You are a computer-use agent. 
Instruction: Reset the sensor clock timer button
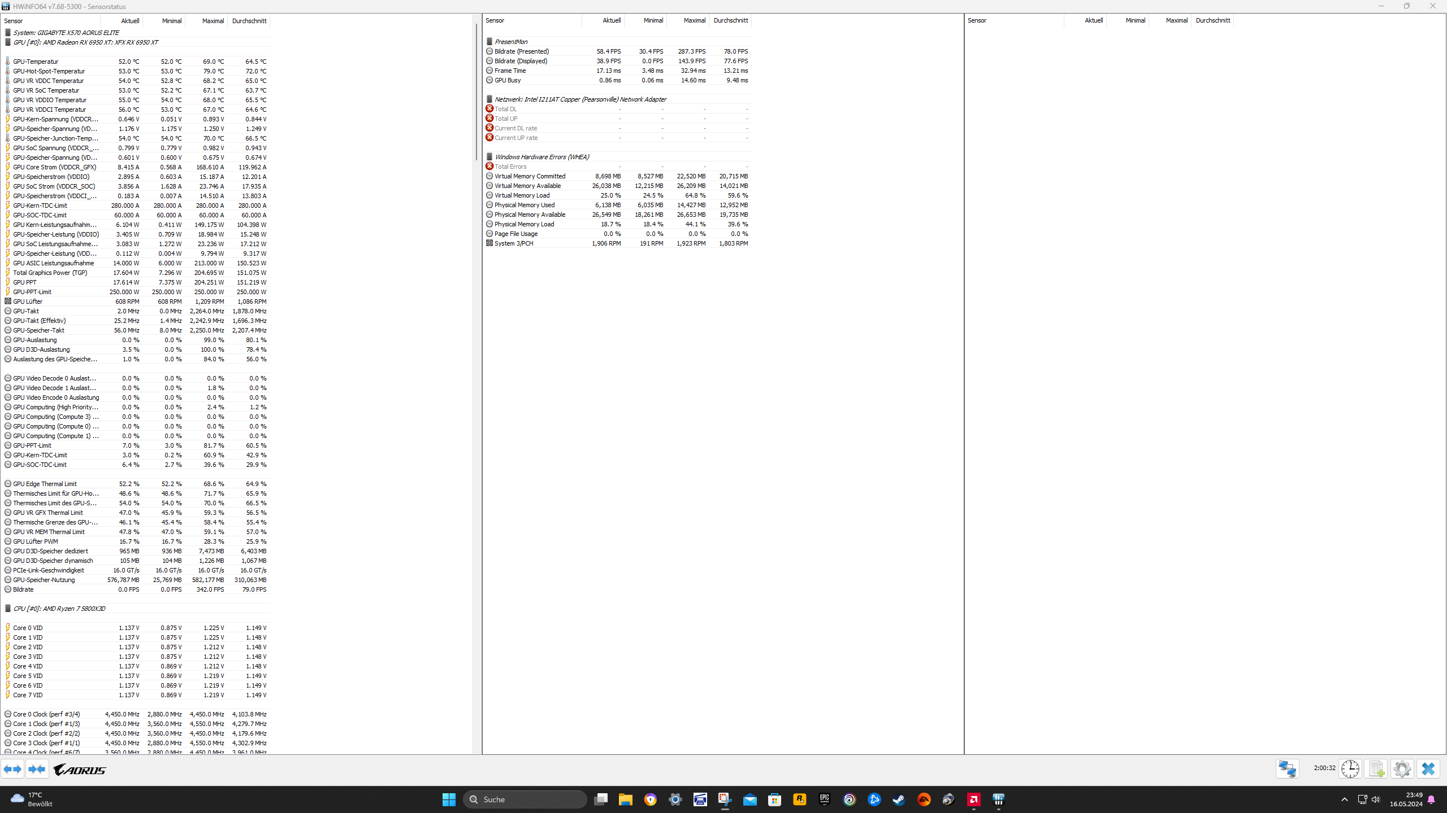(x=1350, y=769)
